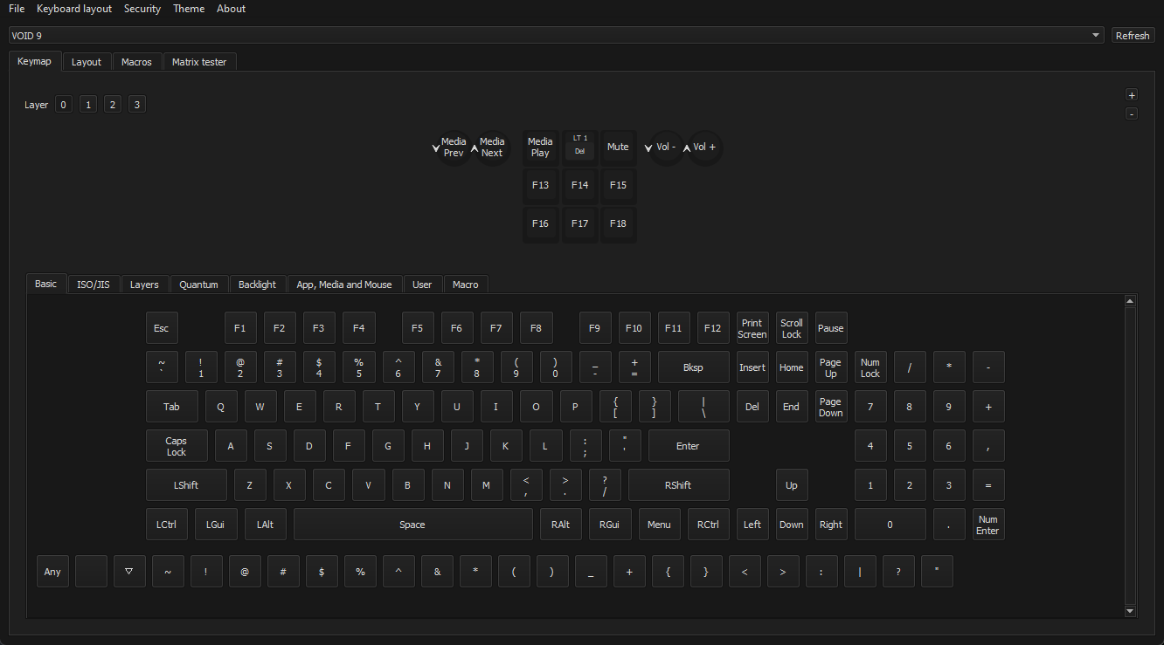The image size is (1164, 645).
Task: Select the F16 key in keymap
Action: (x=540, y=224)
